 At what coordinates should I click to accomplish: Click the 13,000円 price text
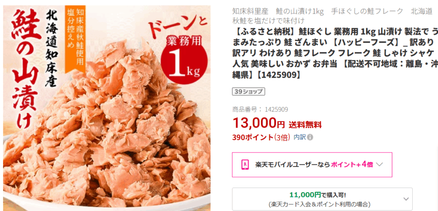point(259,122)
